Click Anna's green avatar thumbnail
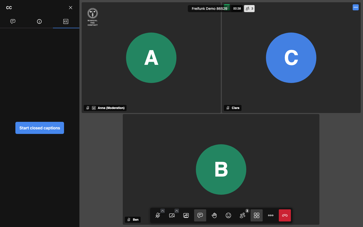 pyautogui.click(x=151, y=58)
